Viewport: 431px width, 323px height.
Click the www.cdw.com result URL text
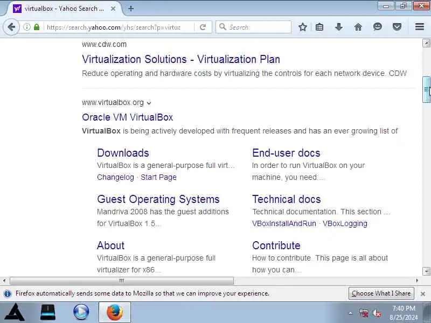(104, 44)
